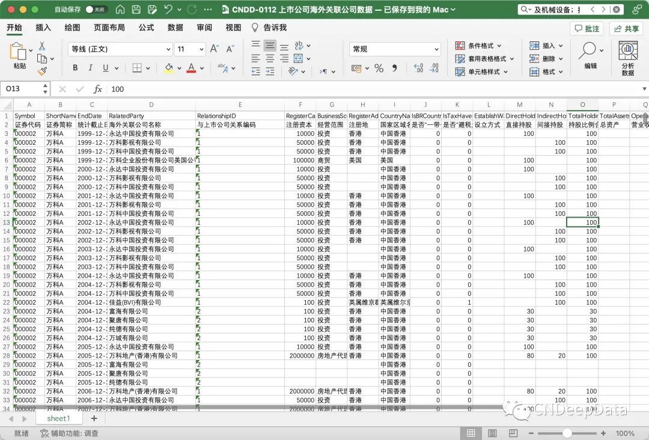This screenshot has width=649, height=440.
Task: Click the 格式 cells button
Action: click(x=543, y=72)
